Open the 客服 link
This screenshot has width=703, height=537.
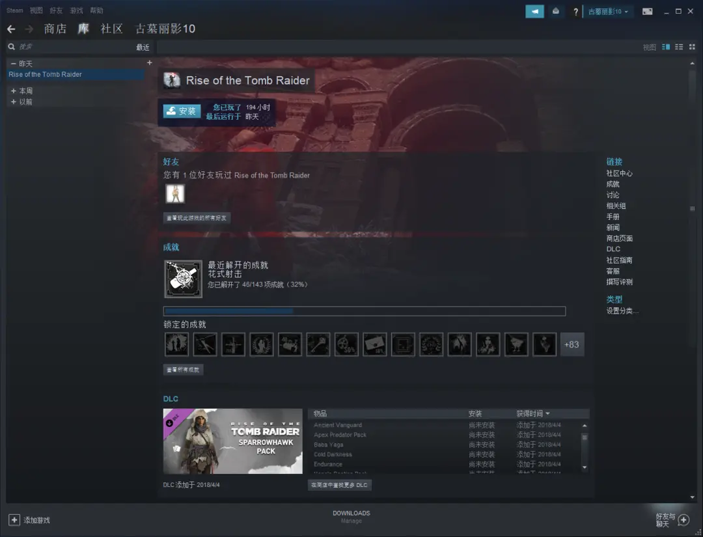pyautogui.click(x=613, y=271)
